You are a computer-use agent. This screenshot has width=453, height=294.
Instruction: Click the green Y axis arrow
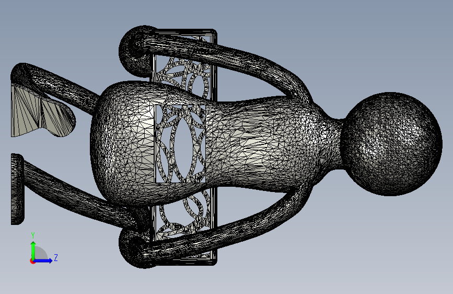33,250
